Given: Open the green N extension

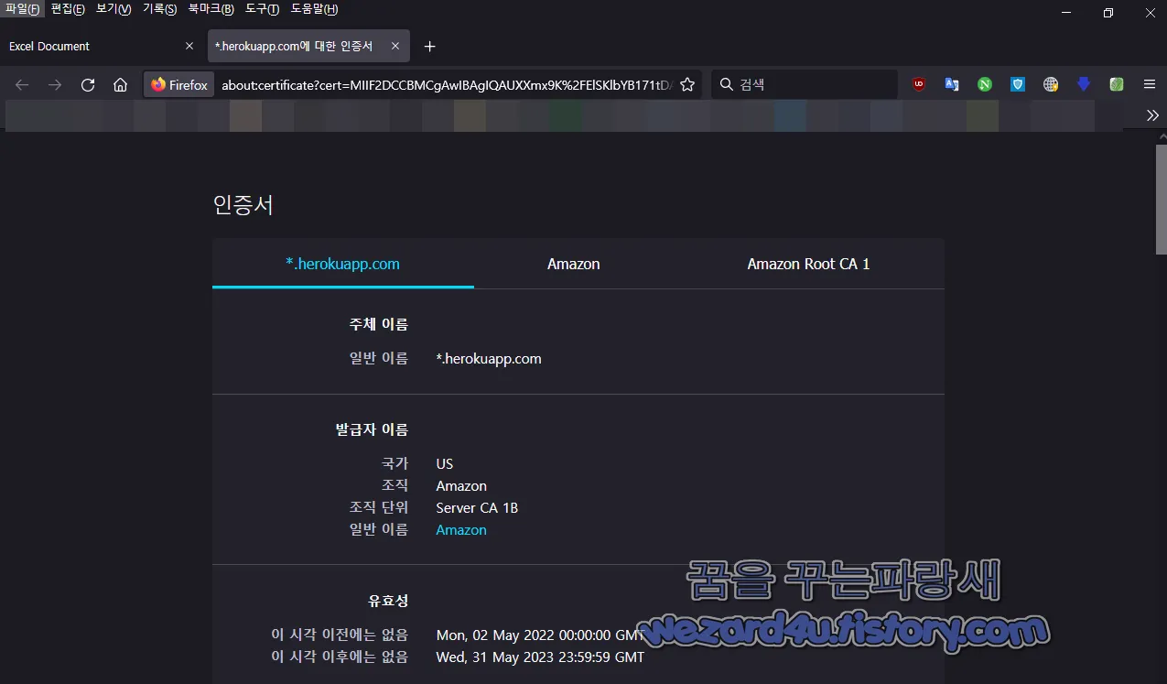Looking at the screenshot, I should (985, 84).
